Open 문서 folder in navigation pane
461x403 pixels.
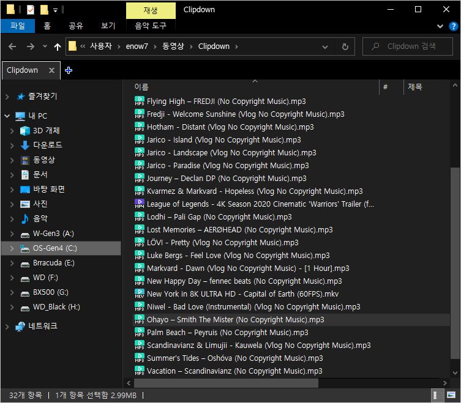40,175
